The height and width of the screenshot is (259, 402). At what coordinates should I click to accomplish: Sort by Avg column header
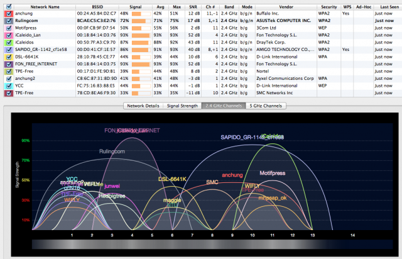click(160, 7)
